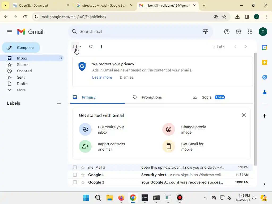Image resolution: width=272 pixels, height=204 pixels.
Task: Open the Starred folder
Action: tap(32, 65)
